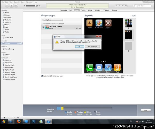Close the iTunes error dialog

tap(99, 36)
